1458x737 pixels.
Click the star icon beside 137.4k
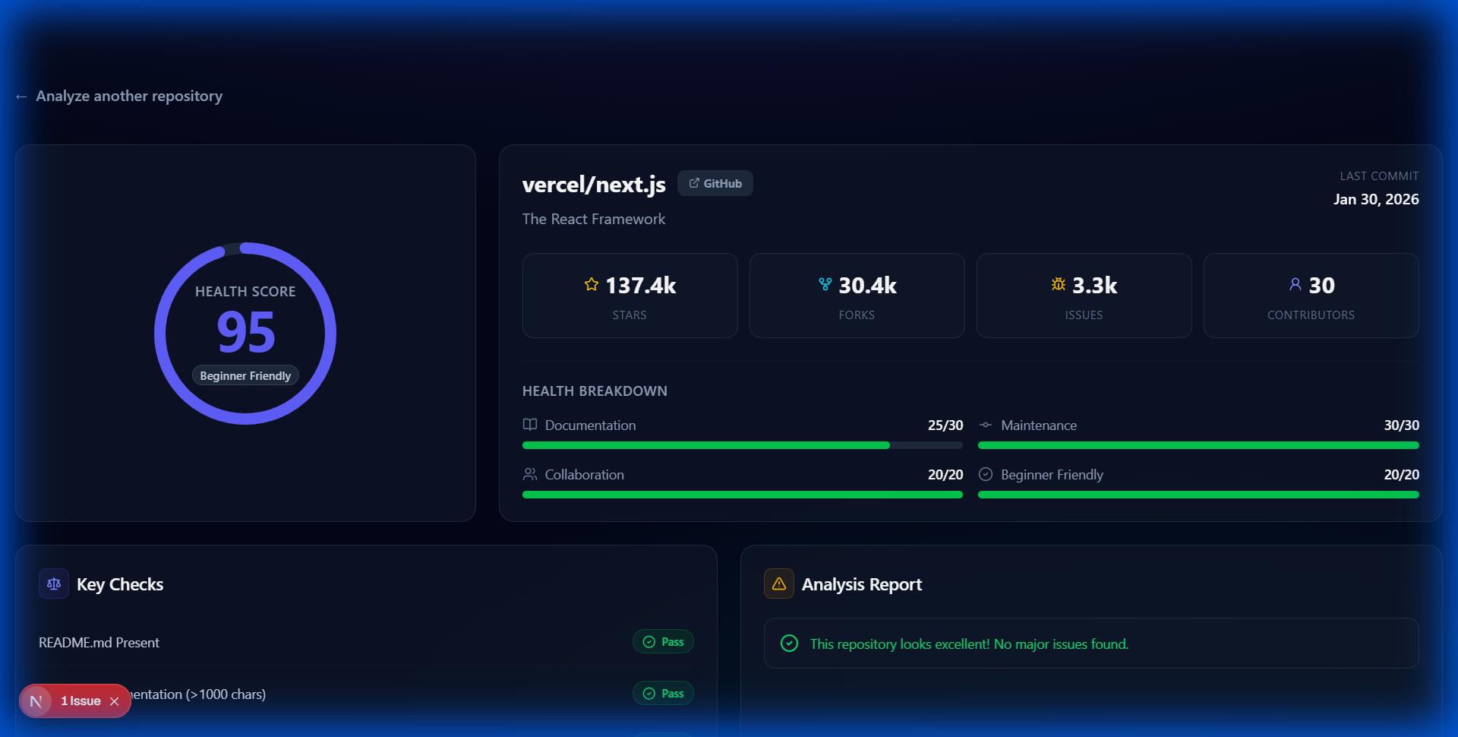click(x=592, y=284)
